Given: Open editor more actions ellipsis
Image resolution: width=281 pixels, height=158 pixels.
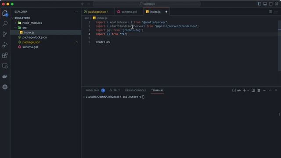Looking at the screenshot, I should click(x=276, y=12).
